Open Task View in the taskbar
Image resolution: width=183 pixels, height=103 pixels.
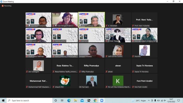[62, 100]
